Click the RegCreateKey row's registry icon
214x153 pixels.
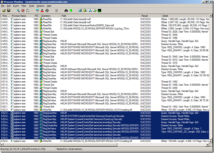(x=41, y=125)
